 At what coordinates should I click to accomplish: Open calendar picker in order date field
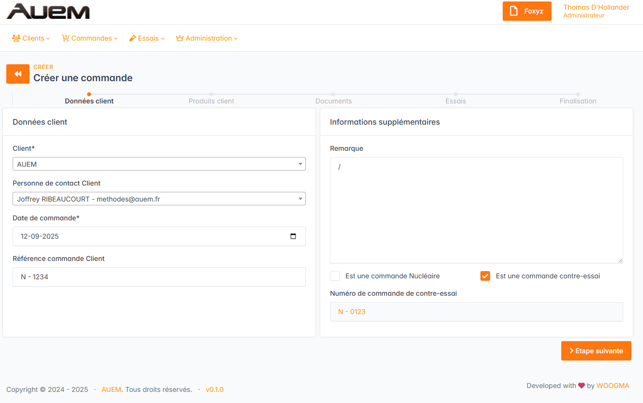293,236
